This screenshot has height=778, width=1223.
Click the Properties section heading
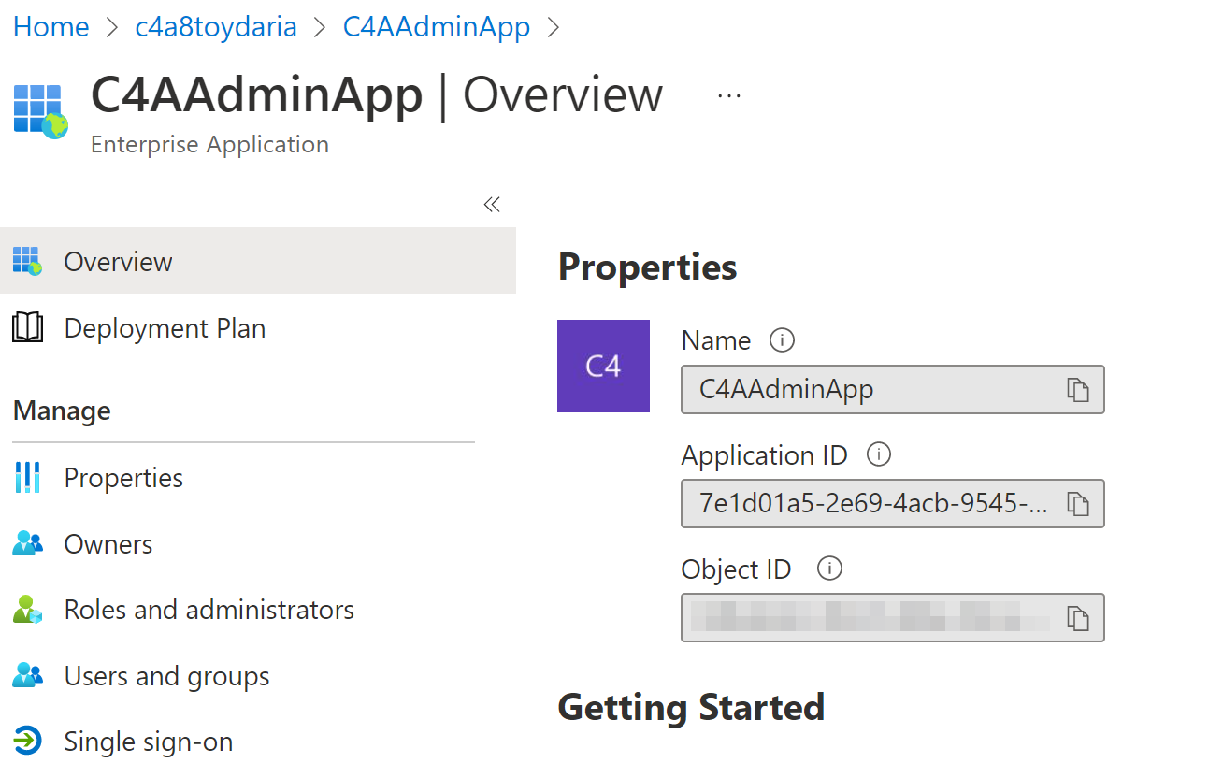point(648,267)
